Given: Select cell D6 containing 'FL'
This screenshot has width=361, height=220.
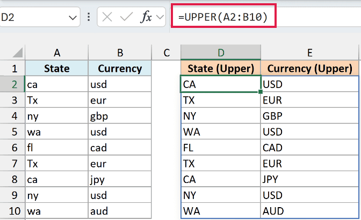Looking at the screenshot, I should click(x=221, y=148).
